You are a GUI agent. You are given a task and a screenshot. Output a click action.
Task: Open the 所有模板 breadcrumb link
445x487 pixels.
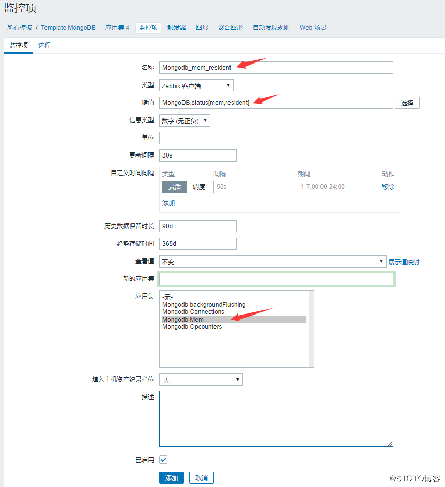pos(20,28)
